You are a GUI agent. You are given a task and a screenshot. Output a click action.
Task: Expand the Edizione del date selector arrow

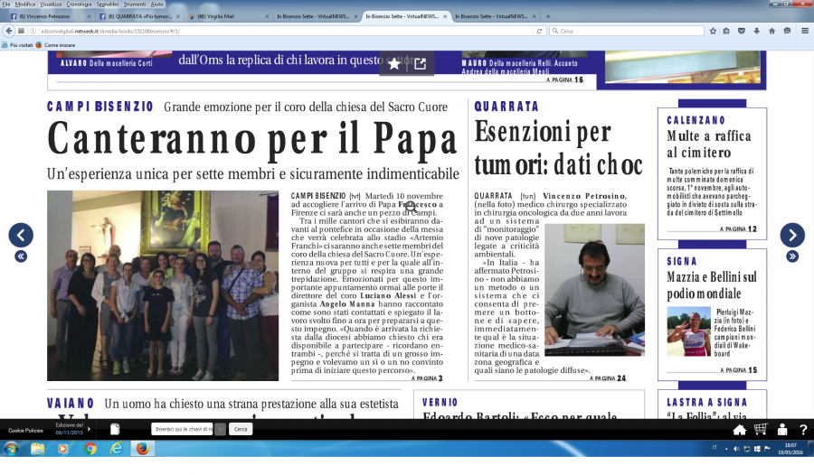click(x=90, y=429)
